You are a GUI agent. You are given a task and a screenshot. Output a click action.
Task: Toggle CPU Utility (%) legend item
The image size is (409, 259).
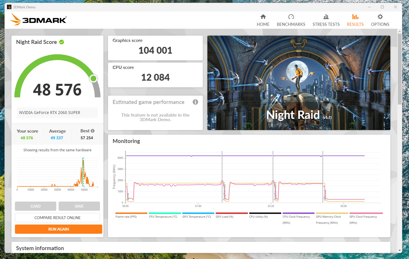click(x=258, y=217)
